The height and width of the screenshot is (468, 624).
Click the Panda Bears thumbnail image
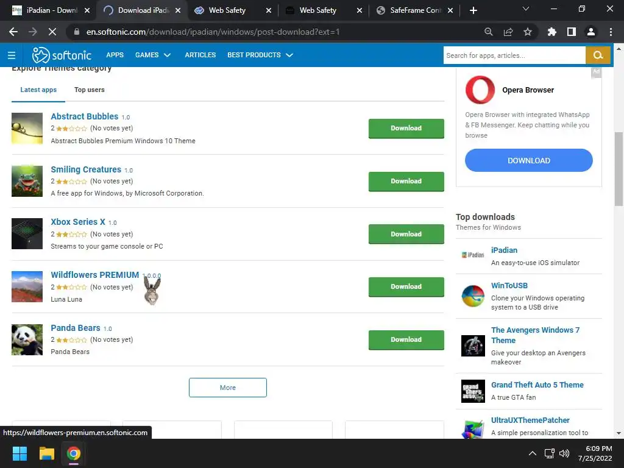27,339
